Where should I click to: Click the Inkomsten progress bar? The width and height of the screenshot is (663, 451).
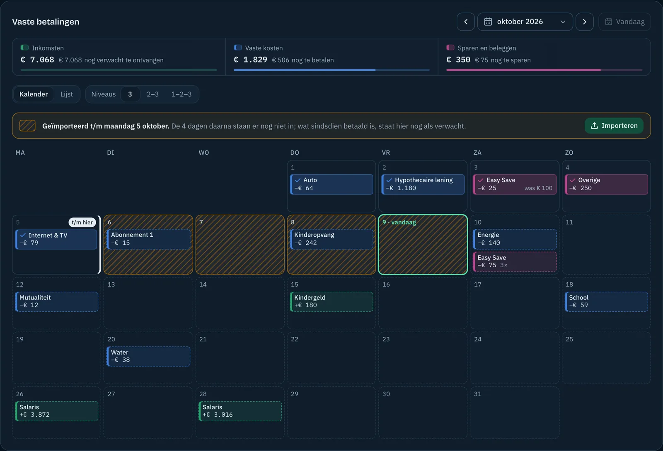(119, 70)
